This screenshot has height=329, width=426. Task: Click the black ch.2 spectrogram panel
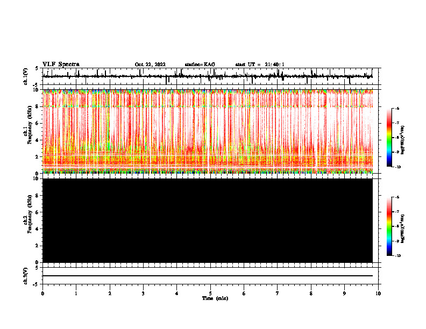[208, 220]
